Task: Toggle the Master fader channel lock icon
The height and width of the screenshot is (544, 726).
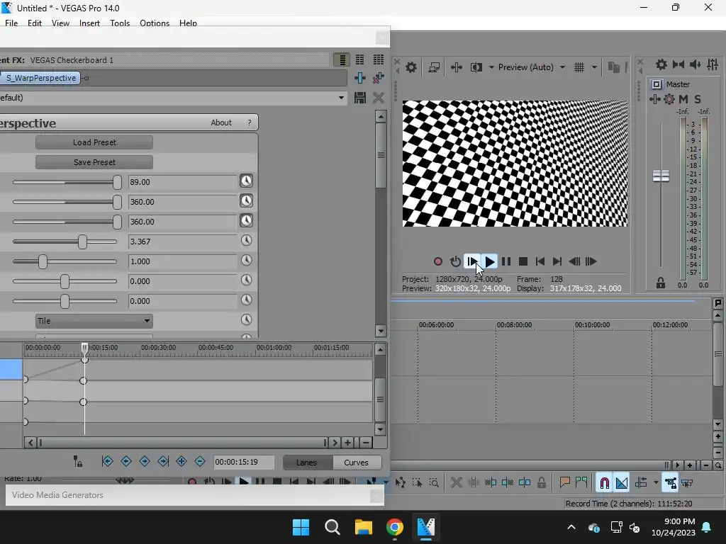Action: [x=661, y=283]
